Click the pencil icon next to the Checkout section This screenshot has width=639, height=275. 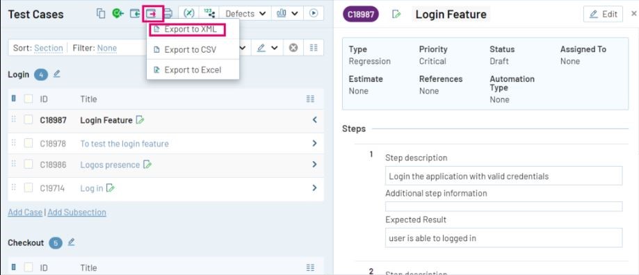[x=72, y=242]
